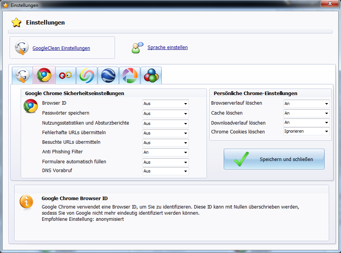The height and width of the screenshot is (253, 341).
Task: Open GoogleClean Einstellungen link
Action: coord(61,48)
